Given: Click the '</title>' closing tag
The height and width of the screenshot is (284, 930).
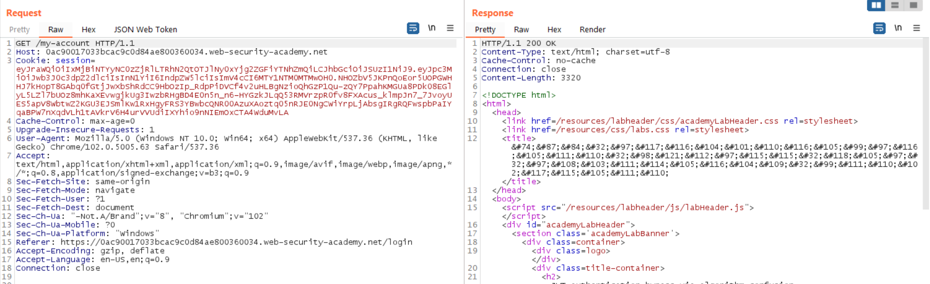Looking at the screenshot, I should click(x=521, y=182).
